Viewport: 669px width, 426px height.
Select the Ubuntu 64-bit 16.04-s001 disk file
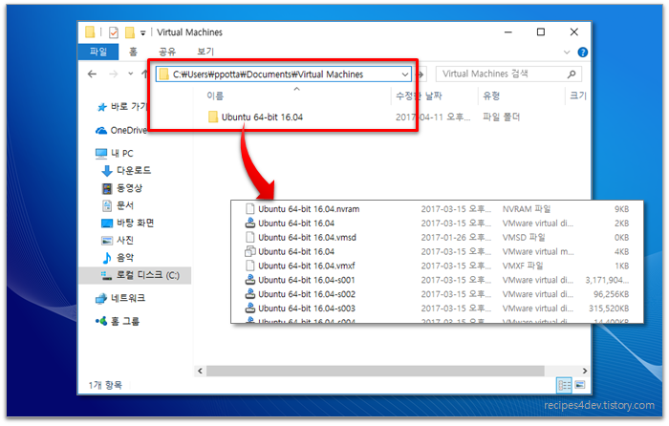(300, 280)
